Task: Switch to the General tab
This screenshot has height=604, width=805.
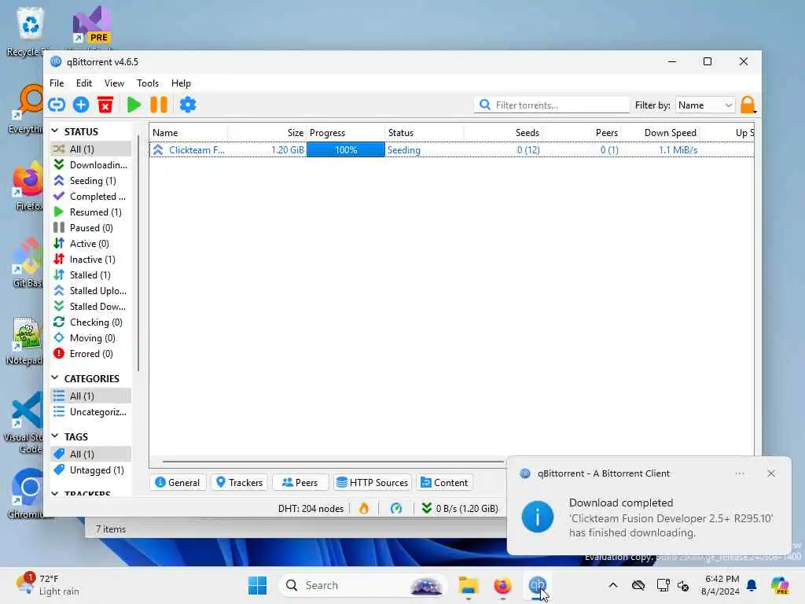Action: click(x=178, y=483)
